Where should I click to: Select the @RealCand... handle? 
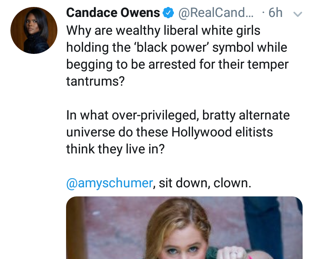pyautogui.click(x=216, y=13)
